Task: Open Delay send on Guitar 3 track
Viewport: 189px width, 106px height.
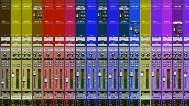Action: [x=135, y=23]
